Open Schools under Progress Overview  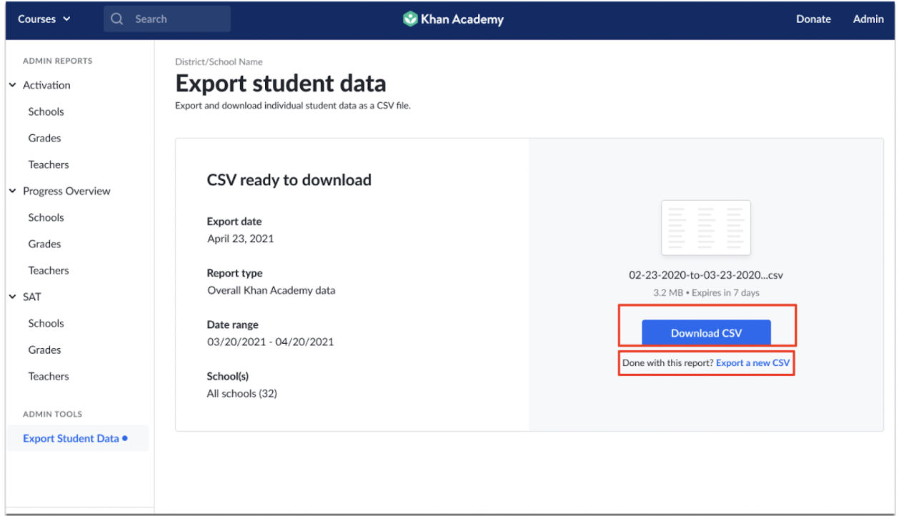tap(46, 217)
